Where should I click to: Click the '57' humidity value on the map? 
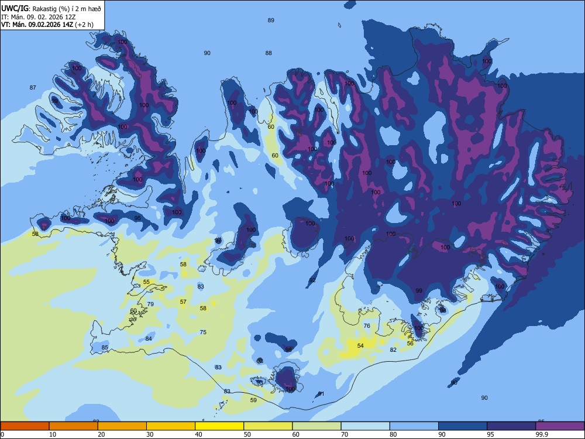[183, 301]
